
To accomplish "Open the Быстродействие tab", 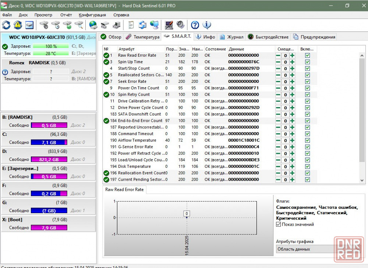I will (x=269, y=37).
